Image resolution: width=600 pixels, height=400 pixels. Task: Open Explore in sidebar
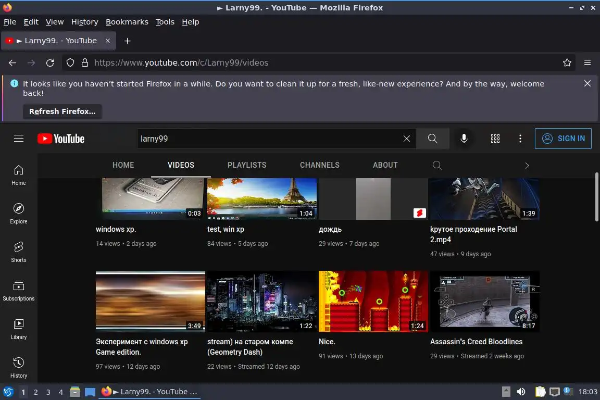[x=19, y=214]
